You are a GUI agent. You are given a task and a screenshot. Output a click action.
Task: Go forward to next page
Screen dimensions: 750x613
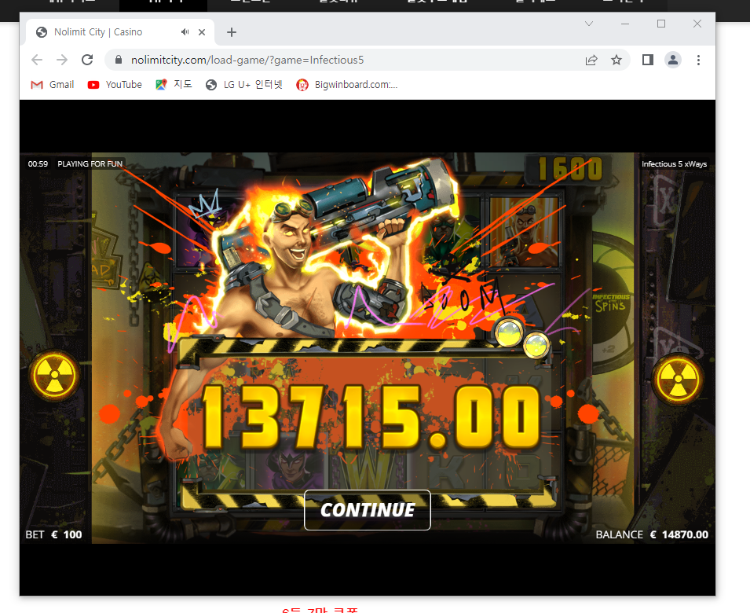pyautogui.click(x=62, y=60)
